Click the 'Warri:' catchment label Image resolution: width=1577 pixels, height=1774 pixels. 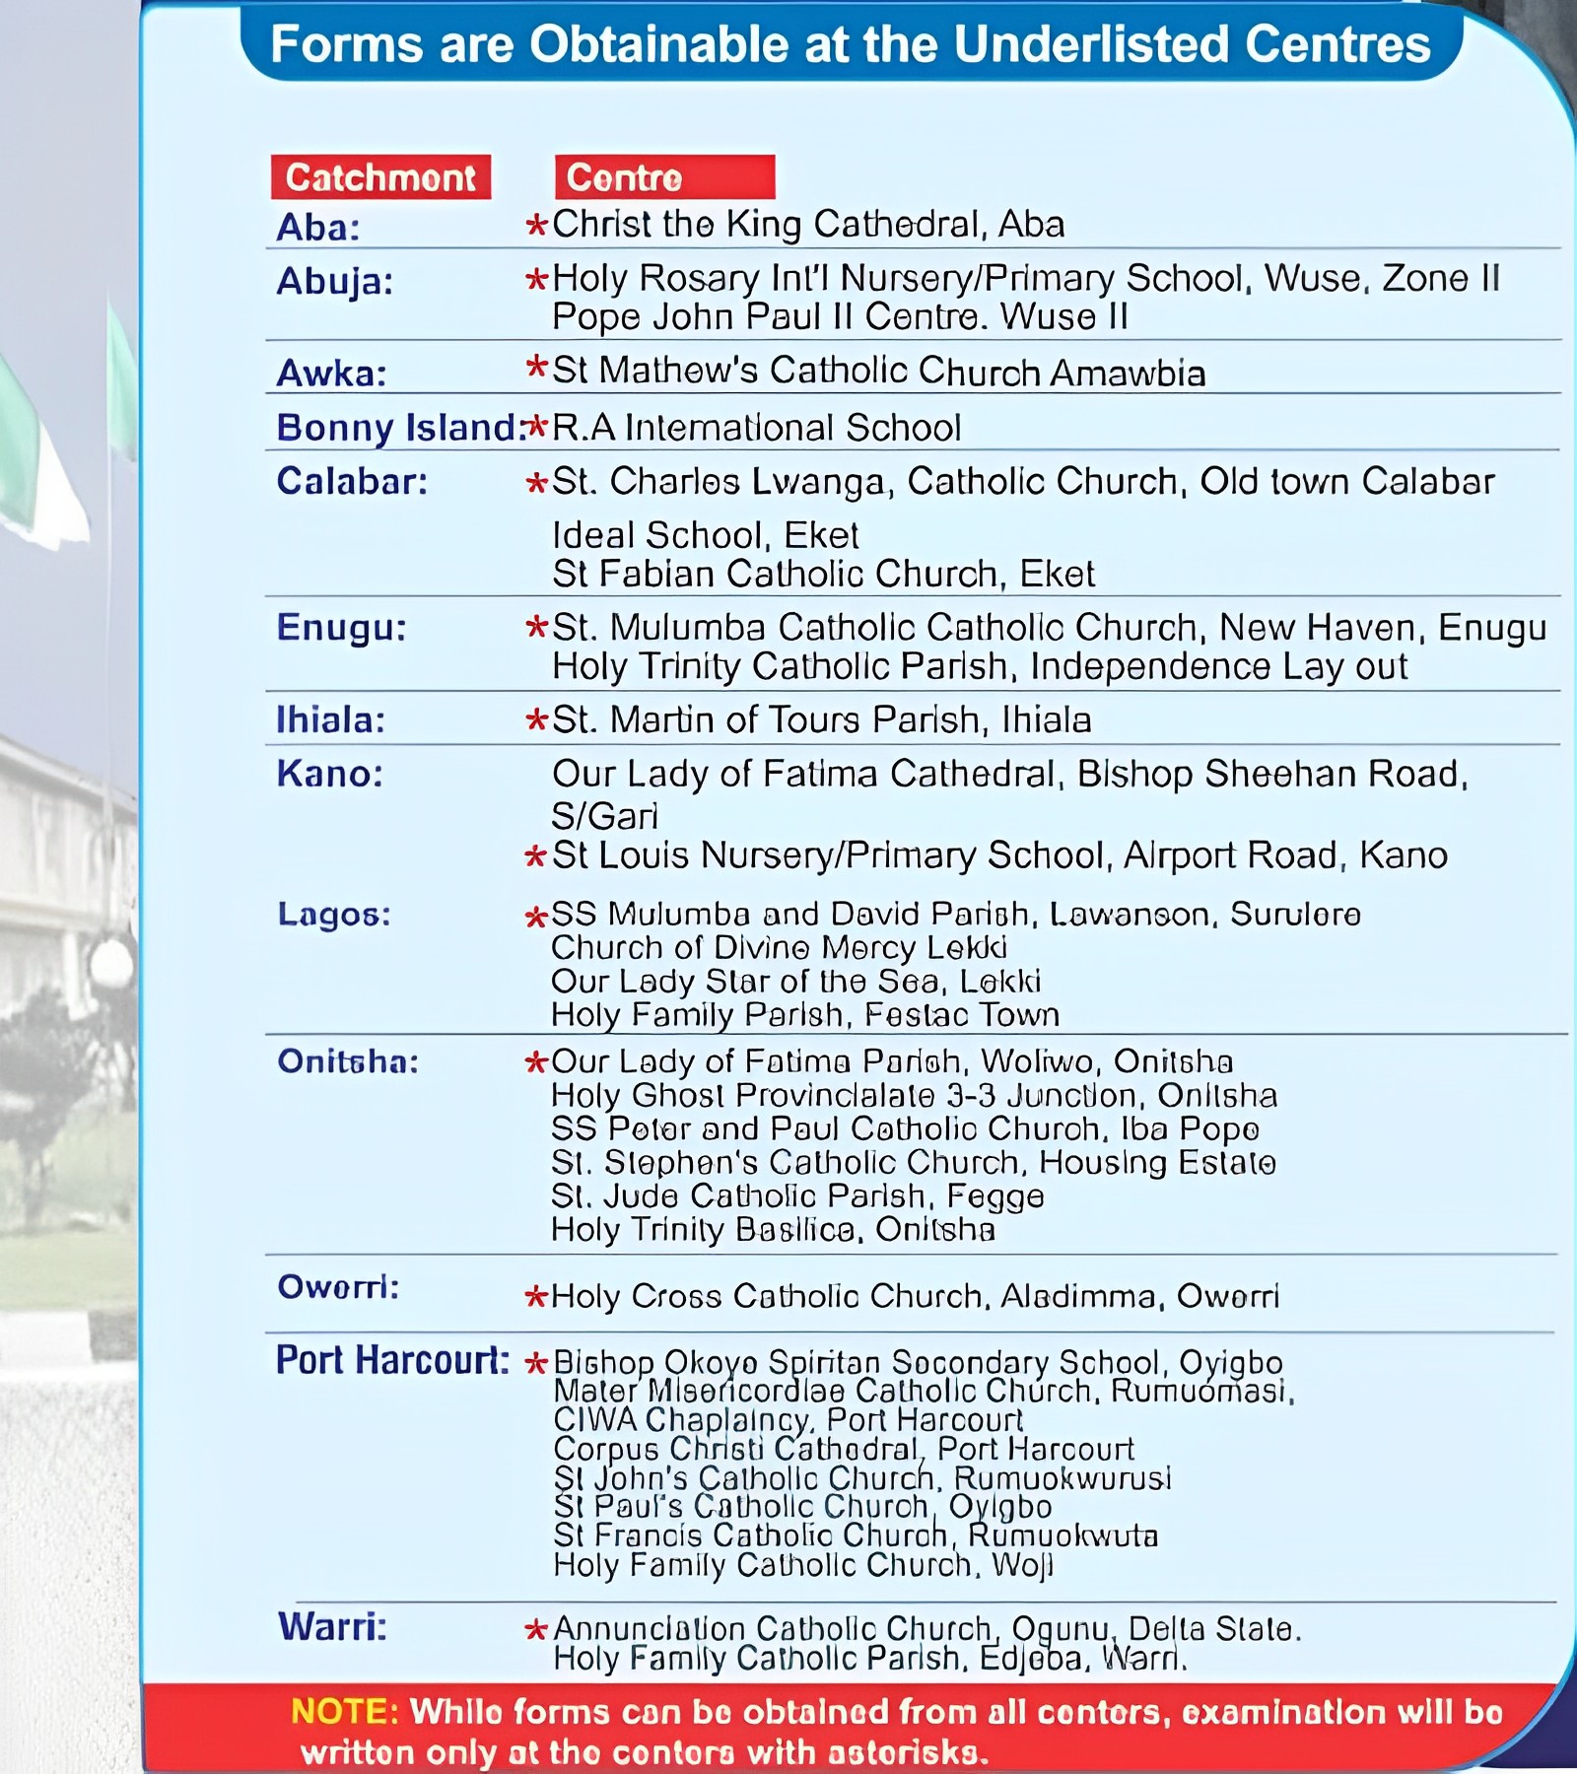[x=332, y=1627]
